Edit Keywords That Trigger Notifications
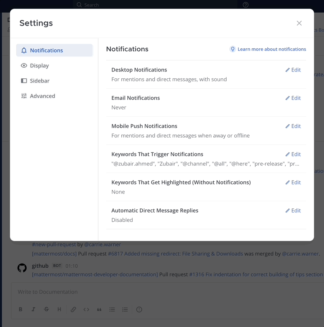 (x=293, y=154)
